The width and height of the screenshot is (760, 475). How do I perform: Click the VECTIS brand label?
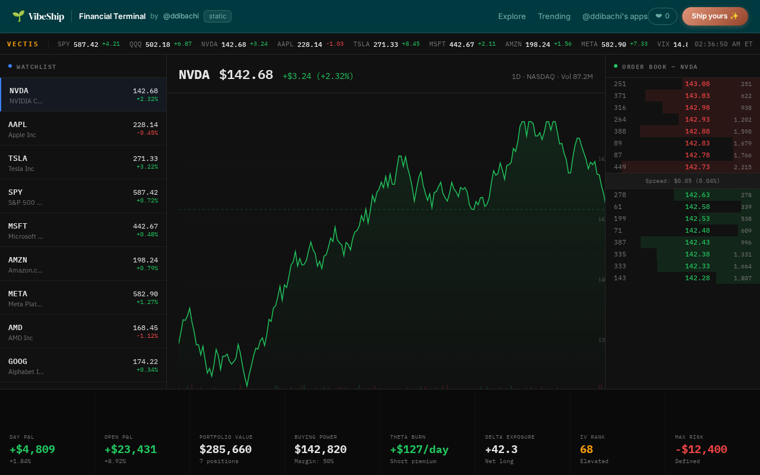(23, 44)
